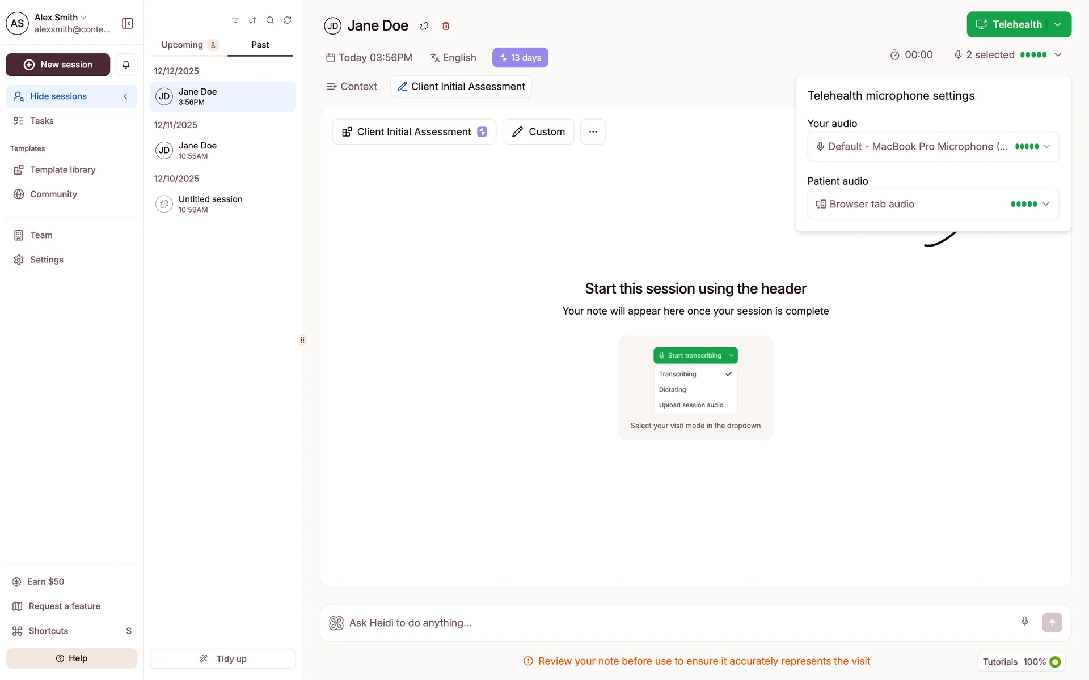Switch to the Upcoming tab
The height and width of the screenshot is (680, 1089).
tap(183, 45)
